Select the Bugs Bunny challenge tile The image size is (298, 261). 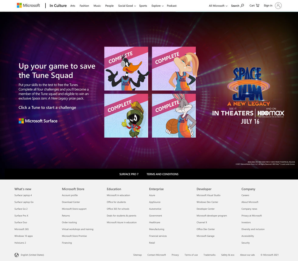pyautogui.click(x=174, y=116)
